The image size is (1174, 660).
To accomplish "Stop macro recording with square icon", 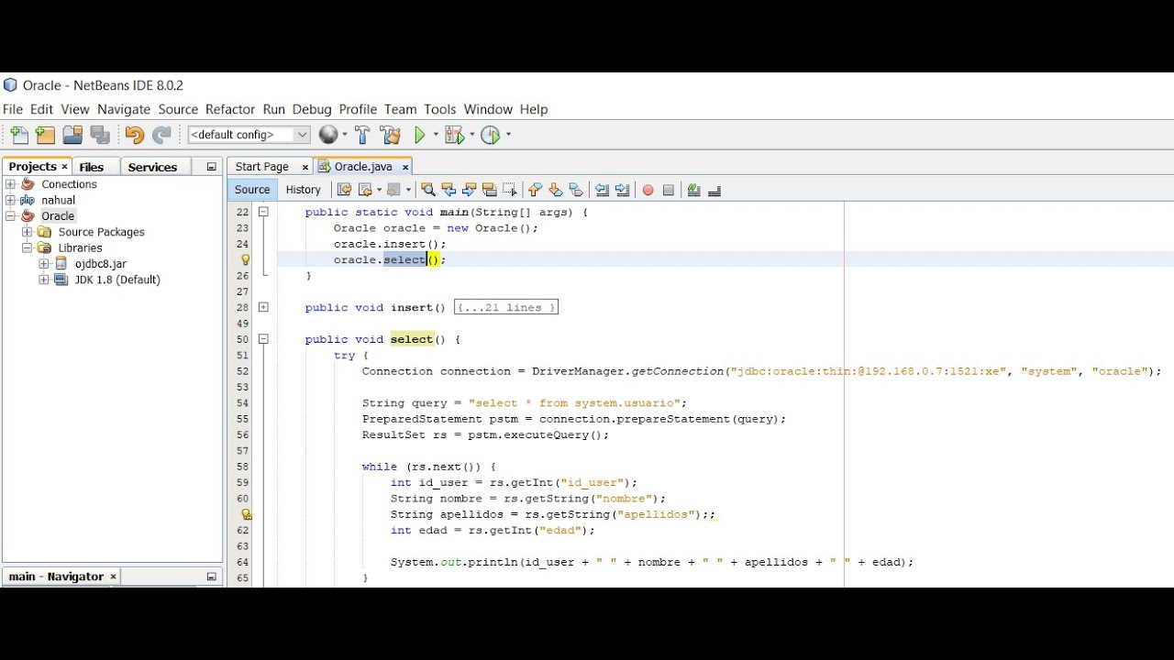I will click(669, 190).
